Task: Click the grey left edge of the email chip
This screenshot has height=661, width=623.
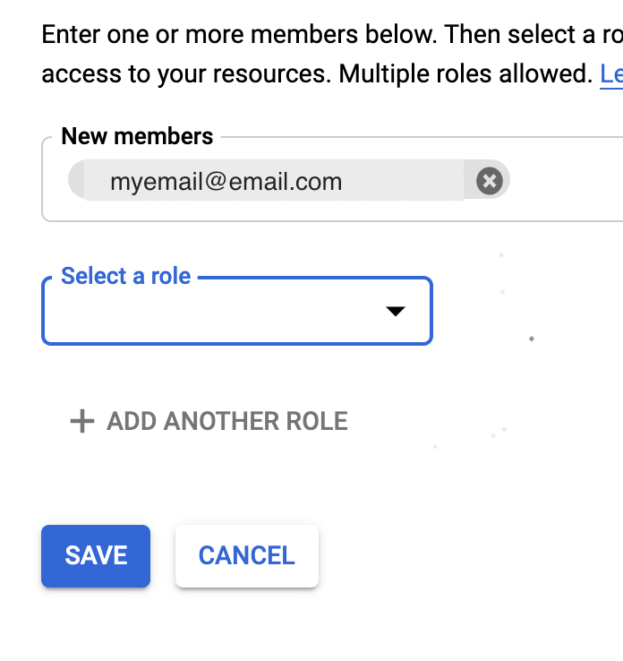Action: [x=77, y=182]
